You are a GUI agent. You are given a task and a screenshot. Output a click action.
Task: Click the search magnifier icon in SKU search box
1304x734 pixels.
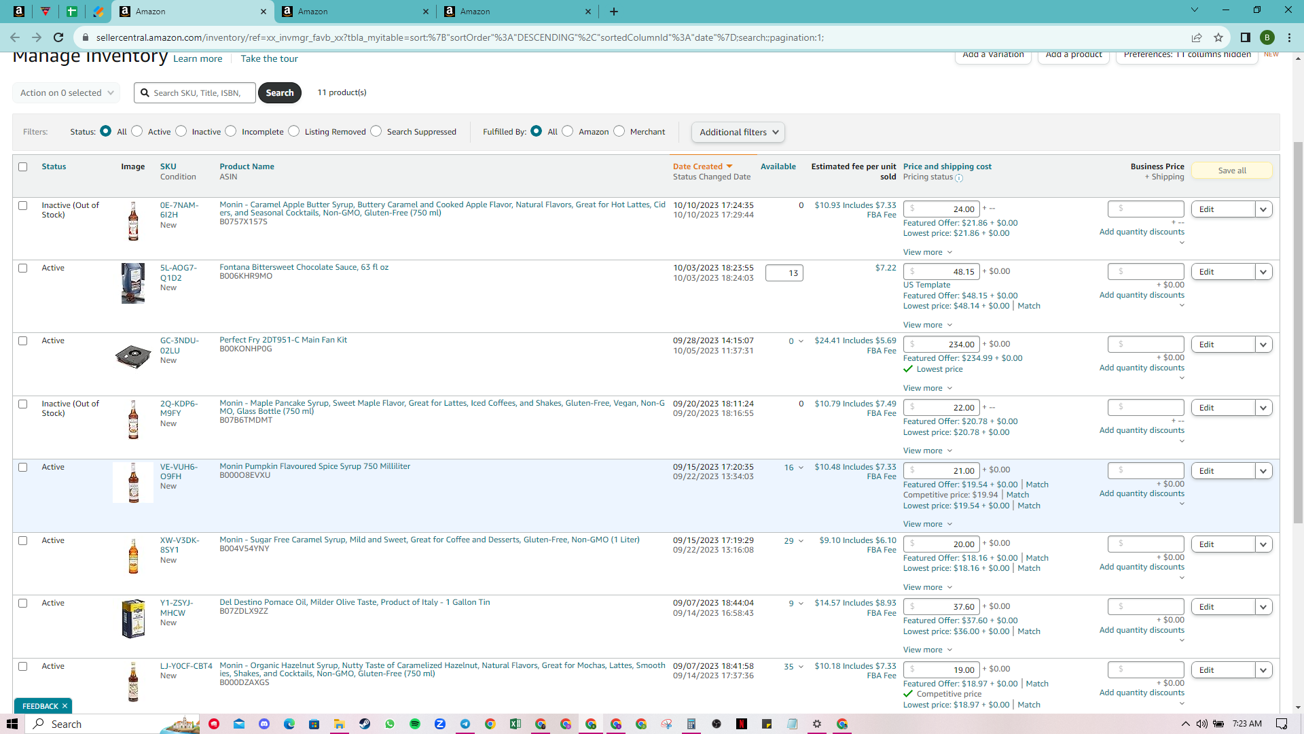coord(145,92)
